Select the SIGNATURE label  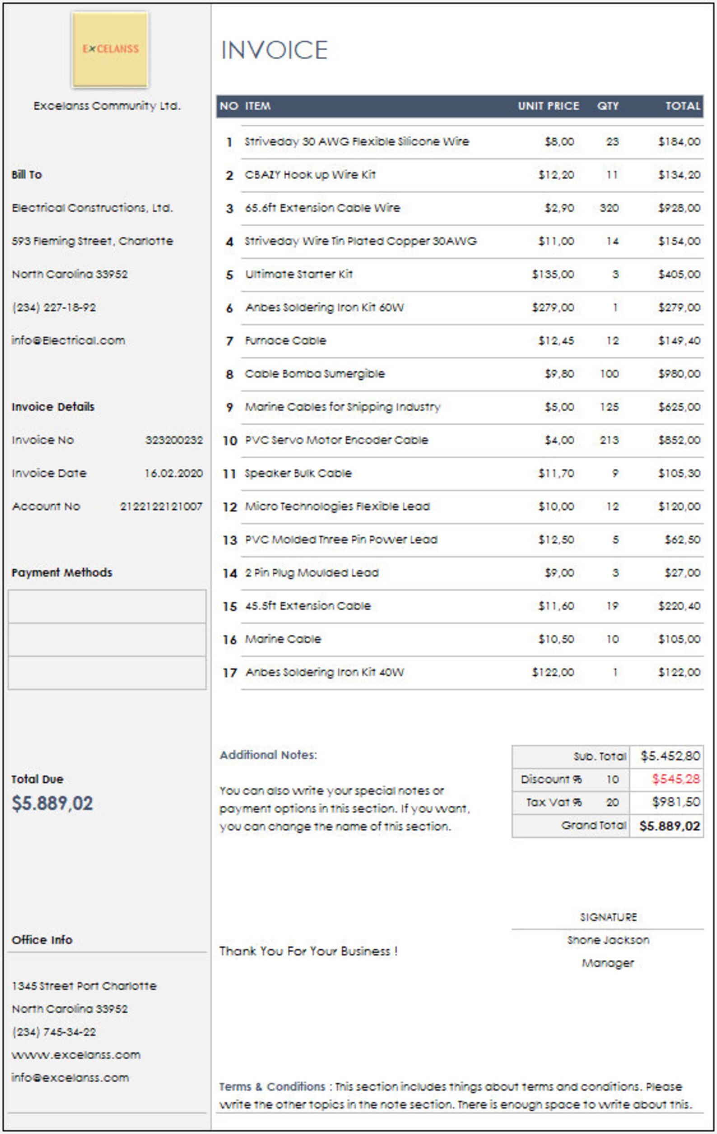coord(608,917)
